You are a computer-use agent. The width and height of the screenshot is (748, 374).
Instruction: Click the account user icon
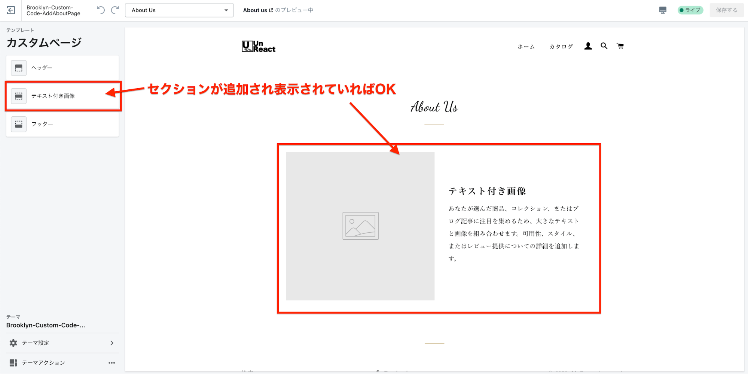tap(588, 46)
